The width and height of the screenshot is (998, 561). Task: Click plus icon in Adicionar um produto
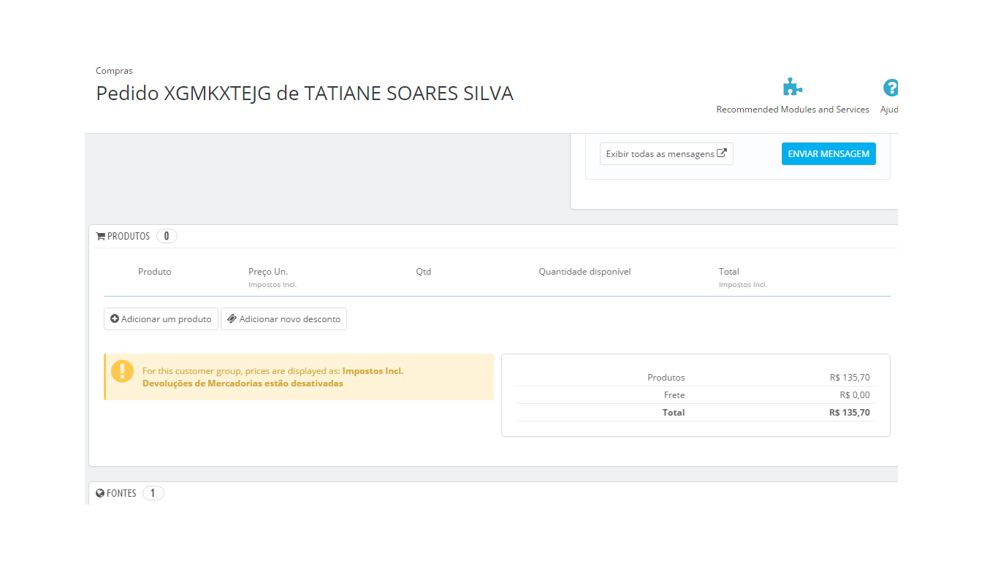pyautogui.click(x=115, y=319)
